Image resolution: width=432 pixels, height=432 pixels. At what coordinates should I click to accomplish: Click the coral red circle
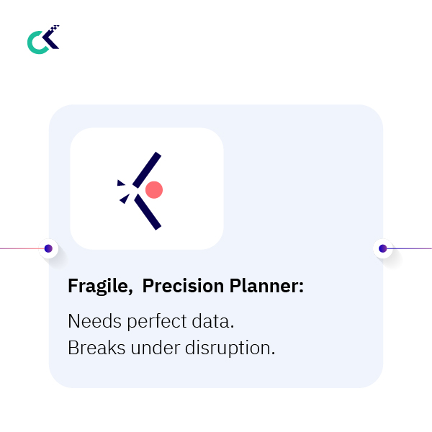tap(153, 190)
